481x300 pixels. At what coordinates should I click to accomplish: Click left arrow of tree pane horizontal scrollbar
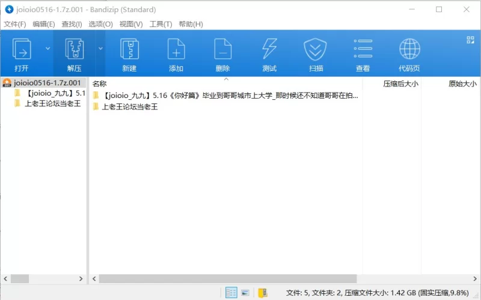5,279
